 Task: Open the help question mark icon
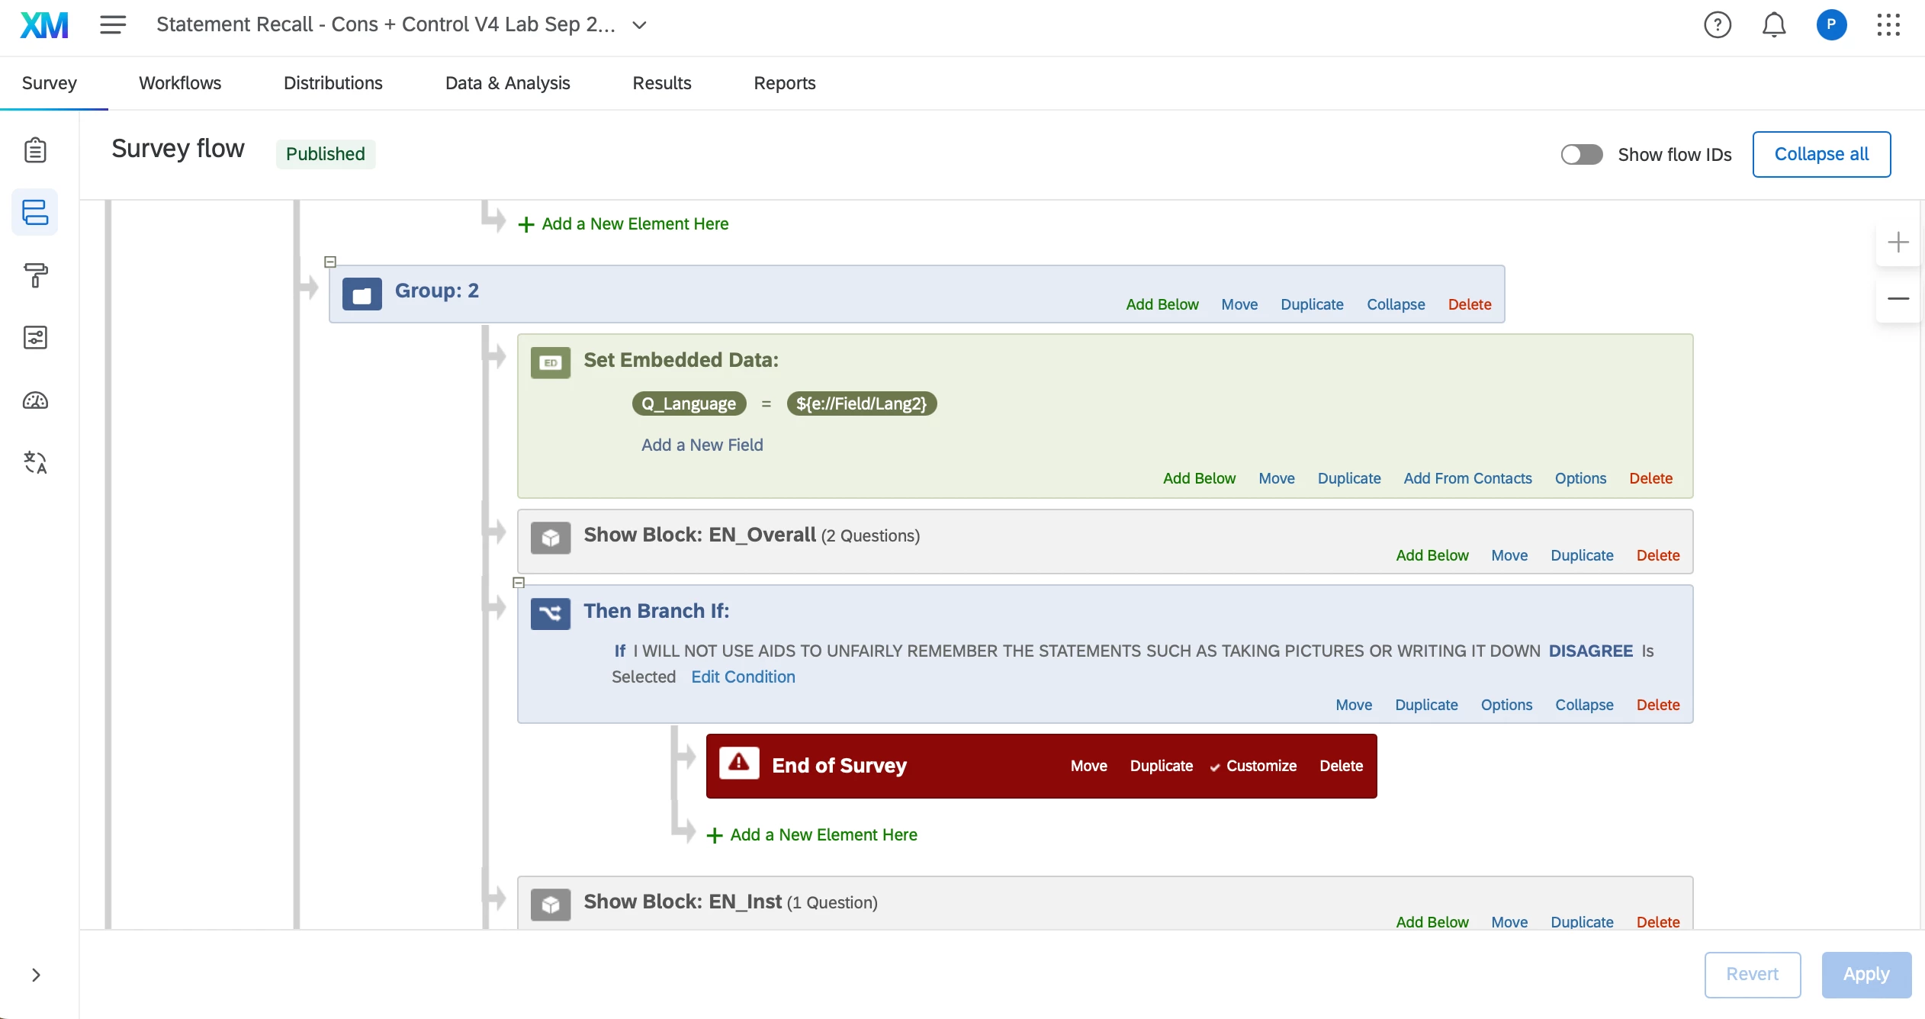click(1717, 25)
